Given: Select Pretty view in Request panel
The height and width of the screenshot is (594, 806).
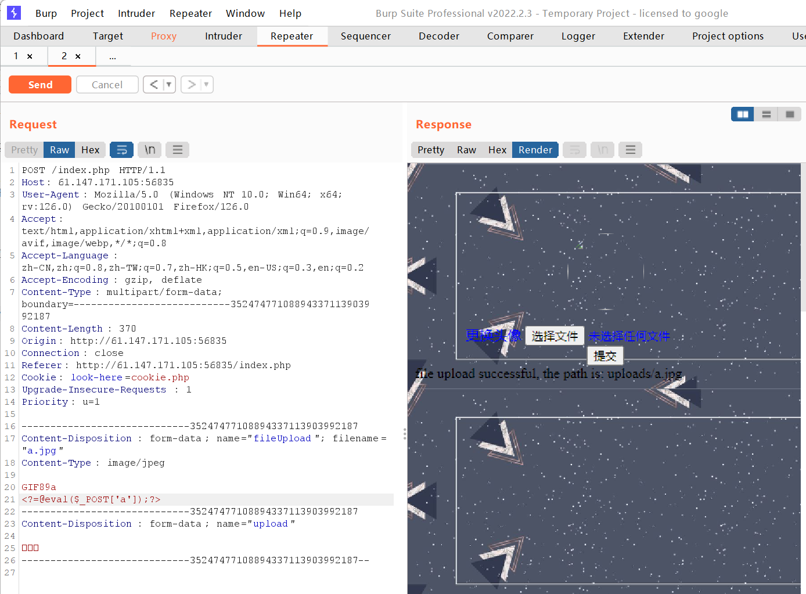Looking at the screenshot, I should (24, 150).
